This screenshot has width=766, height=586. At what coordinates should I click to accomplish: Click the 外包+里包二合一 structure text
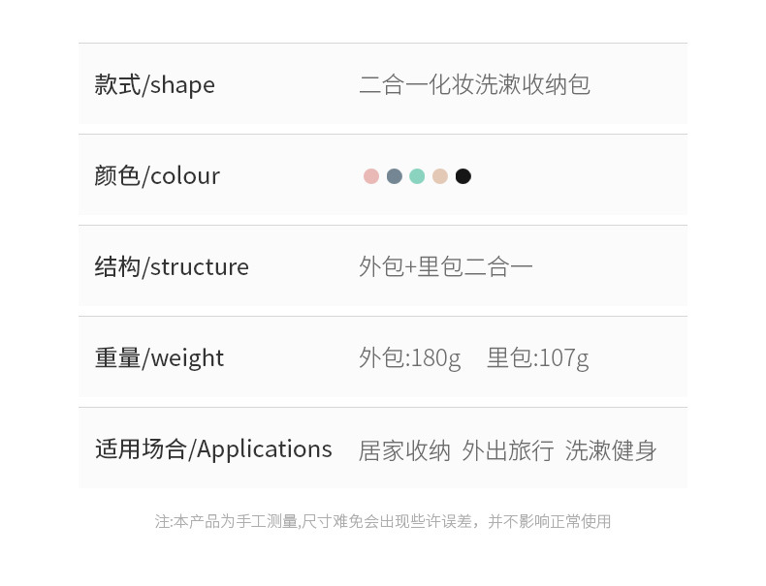coord(445,267)
